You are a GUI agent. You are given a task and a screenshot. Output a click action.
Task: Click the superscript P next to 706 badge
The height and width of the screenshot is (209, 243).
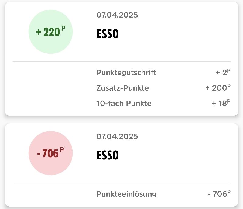(x=62, y=150)
